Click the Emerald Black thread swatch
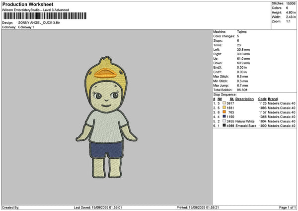The width and height of the screenshot is (298, 211). point(224,125)
